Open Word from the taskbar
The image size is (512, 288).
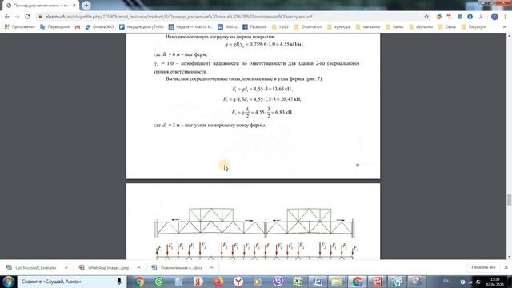[x=318, y=282]
